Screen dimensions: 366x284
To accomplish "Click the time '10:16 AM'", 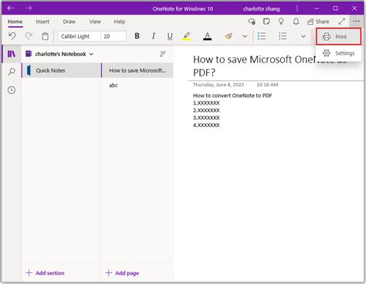I will [x=267, y=84].
